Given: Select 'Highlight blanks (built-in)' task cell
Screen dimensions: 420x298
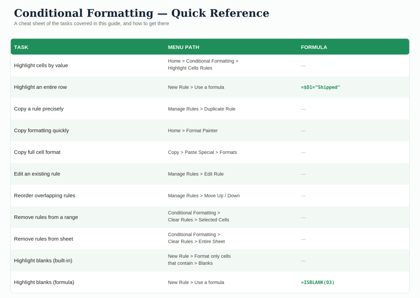Looking at the screenshot, I should pyautogui.click(x=43, y=261).
